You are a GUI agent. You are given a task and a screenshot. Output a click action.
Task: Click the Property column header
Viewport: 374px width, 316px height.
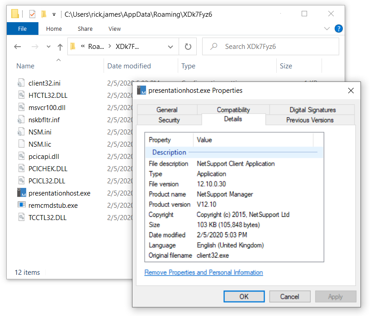[x=169, y=140]
